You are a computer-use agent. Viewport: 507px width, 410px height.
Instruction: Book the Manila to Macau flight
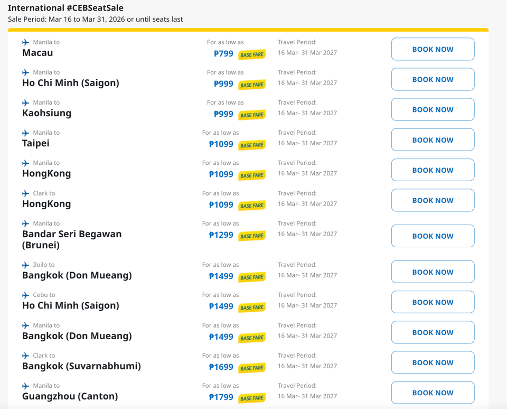(x=433, y=49)
